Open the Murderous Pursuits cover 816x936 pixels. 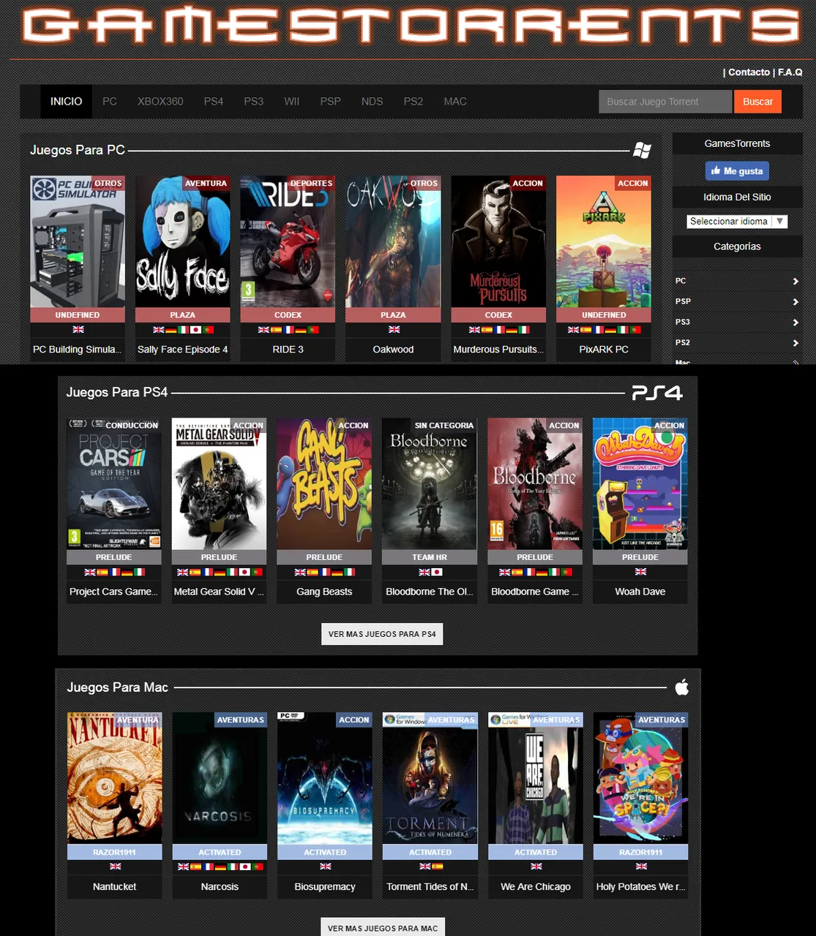coord(498,241)
